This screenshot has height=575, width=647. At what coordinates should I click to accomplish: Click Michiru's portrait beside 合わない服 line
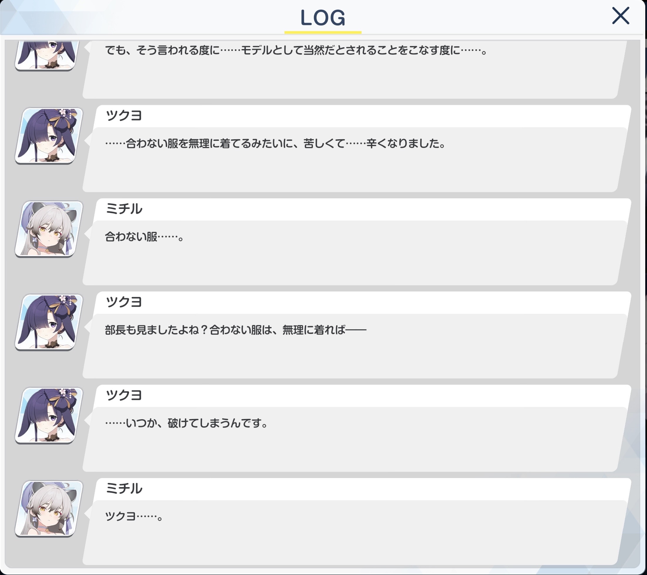pos(49,229)
